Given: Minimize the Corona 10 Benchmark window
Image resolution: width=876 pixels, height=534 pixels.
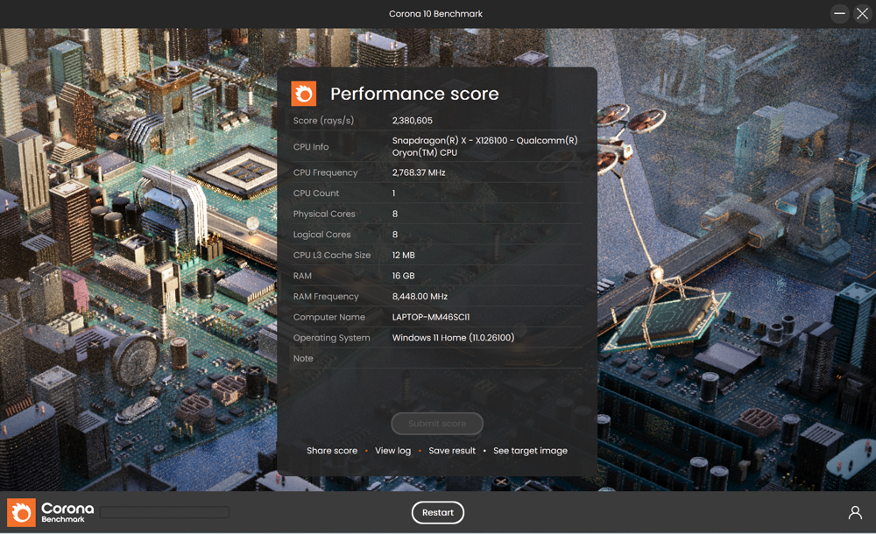Looking at the screenshot, I should [840, 13].
